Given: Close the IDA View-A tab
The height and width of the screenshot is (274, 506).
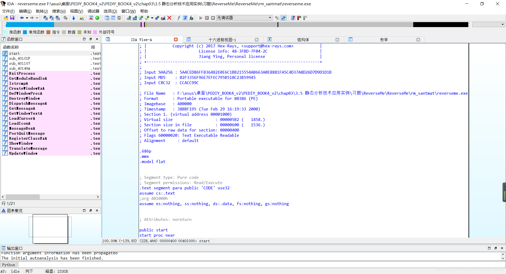Looking at the screenshot, I should [x=176, y=39].
